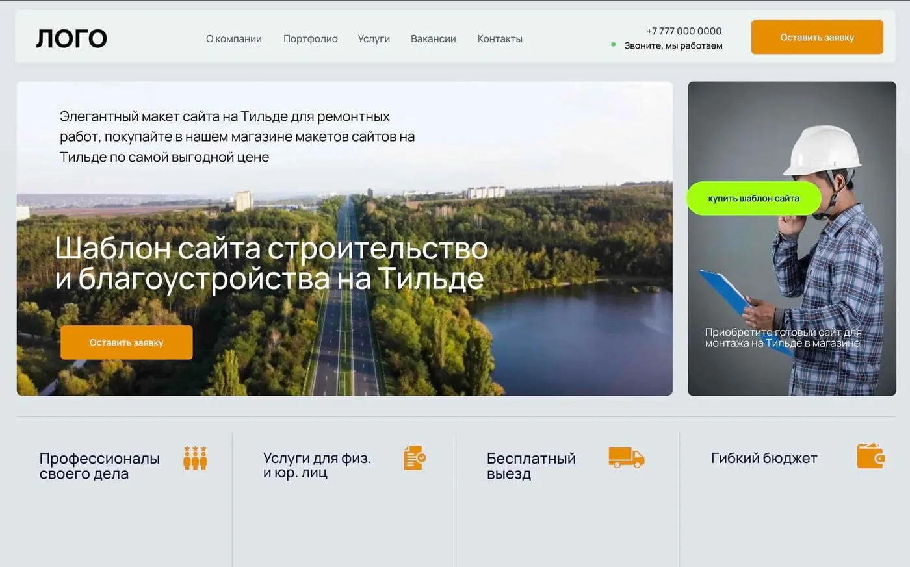Navigate to Контакты
910x567 pixels.
[x=500, y=39]
